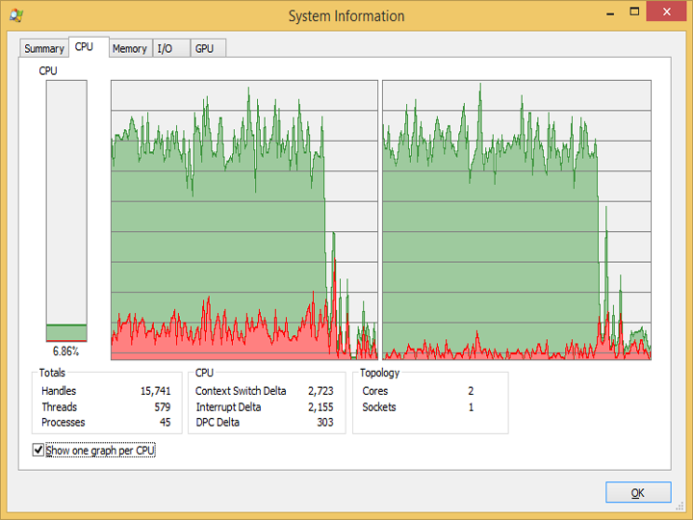This screenshot has width=693, height=520.
Task: Click the application icon in title bar
Action: [x=16, y=15]
